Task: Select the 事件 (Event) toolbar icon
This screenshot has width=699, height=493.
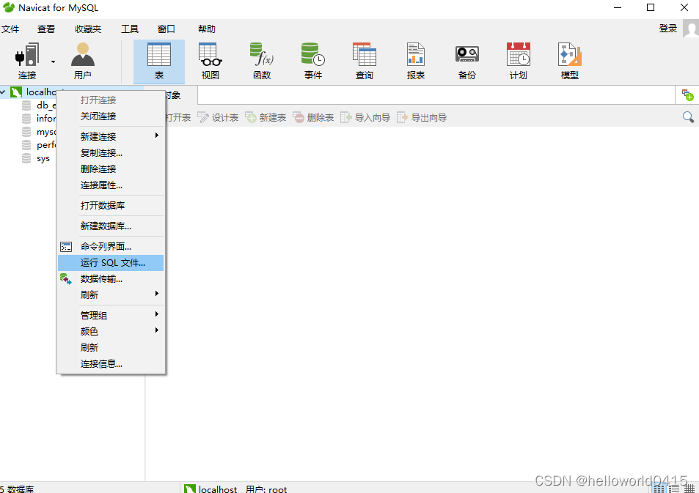Action: click(313, 61)
